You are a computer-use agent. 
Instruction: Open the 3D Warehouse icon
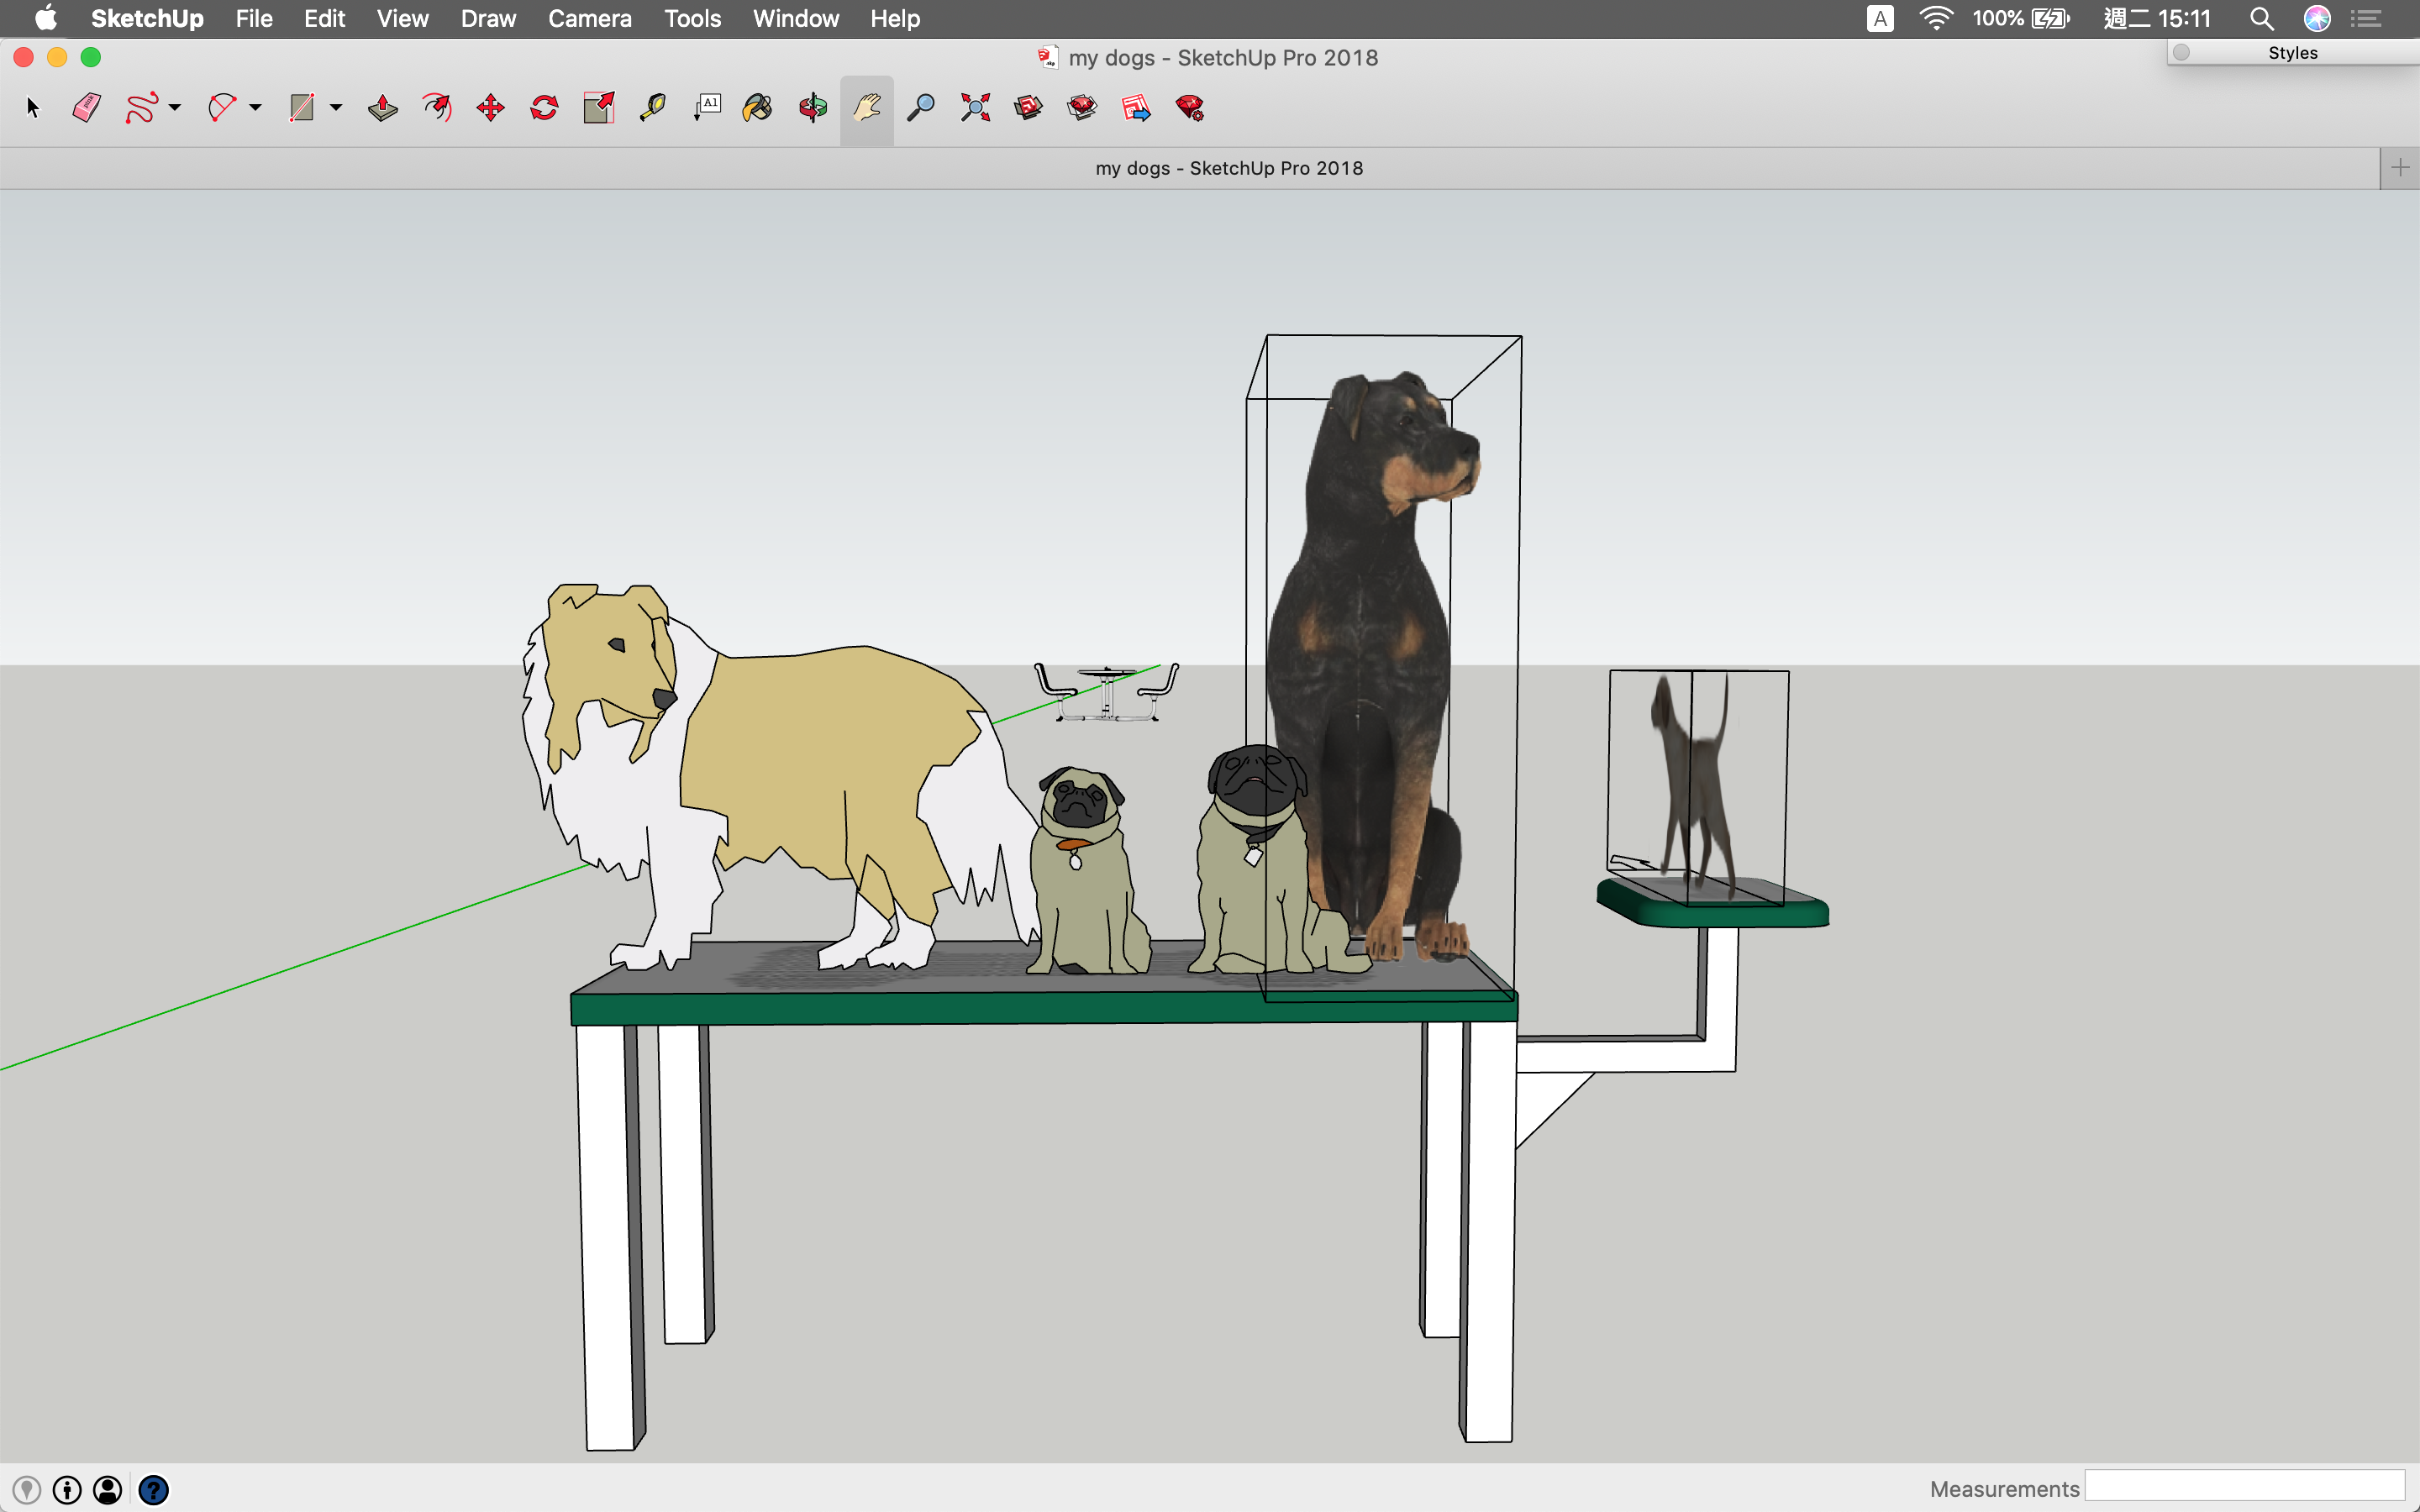click(x=1028, y=107)
